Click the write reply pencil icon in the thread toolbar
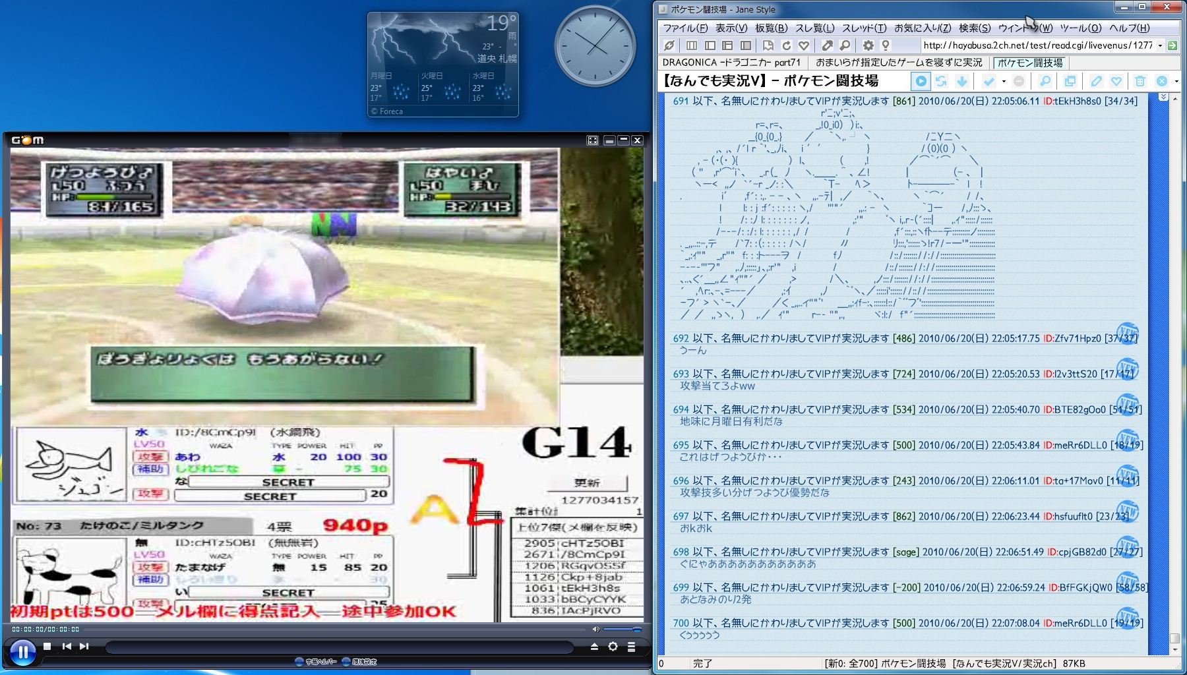 point(1096,81)
